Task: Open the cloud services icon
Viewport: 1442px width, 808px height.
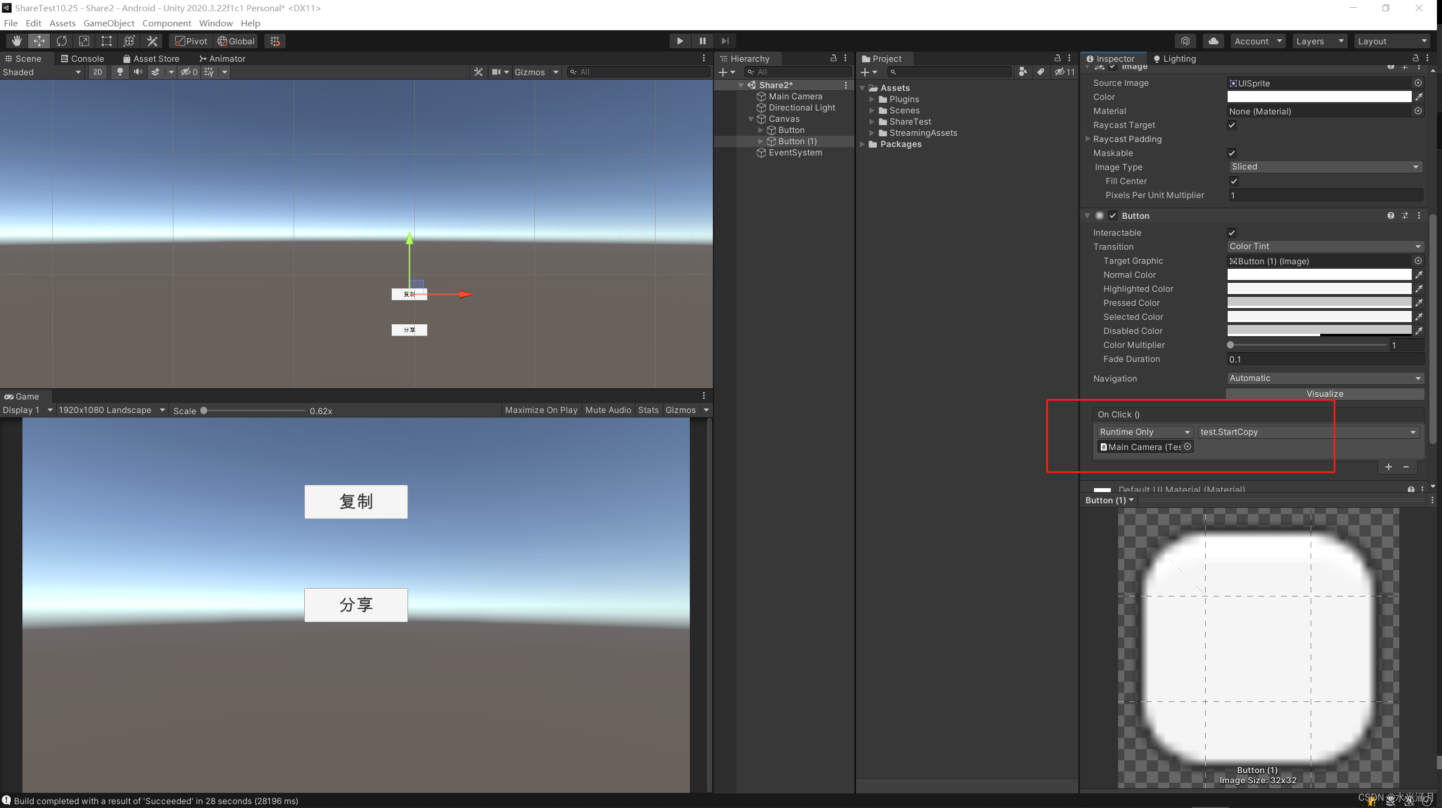Action: (1214, 41)
